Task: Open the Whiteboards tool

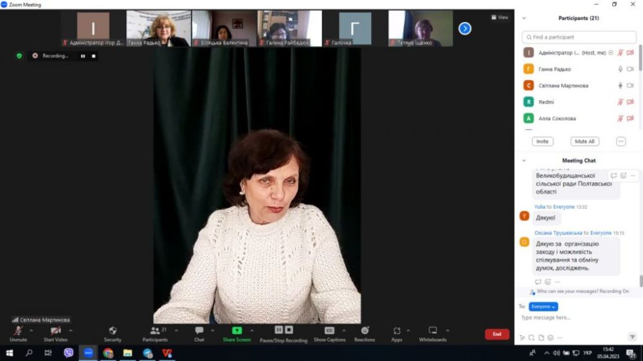Action: click(x=433, y=331)
